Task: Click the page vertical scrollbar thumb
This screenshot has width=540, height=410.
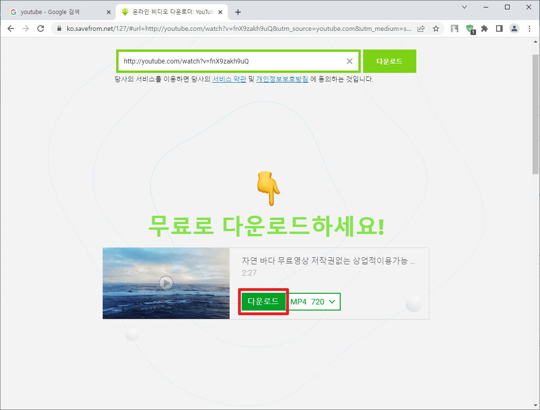Action: coord(535,113)
